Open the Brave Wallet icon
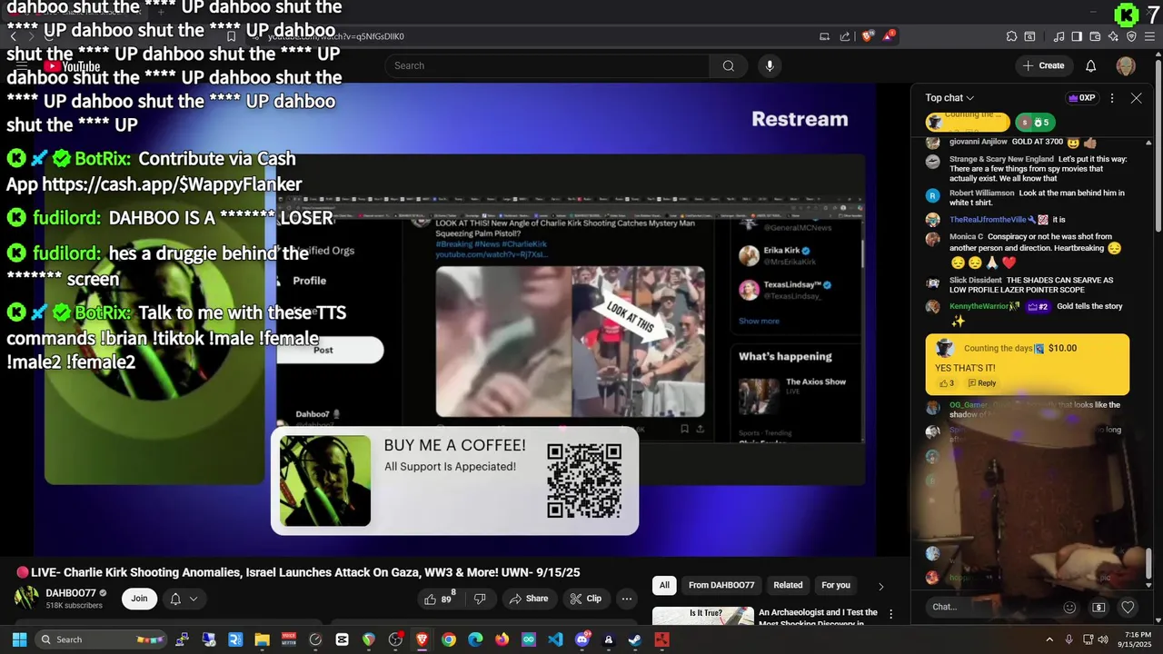Screen dimensions: 1163x654 coord(1095,36)
